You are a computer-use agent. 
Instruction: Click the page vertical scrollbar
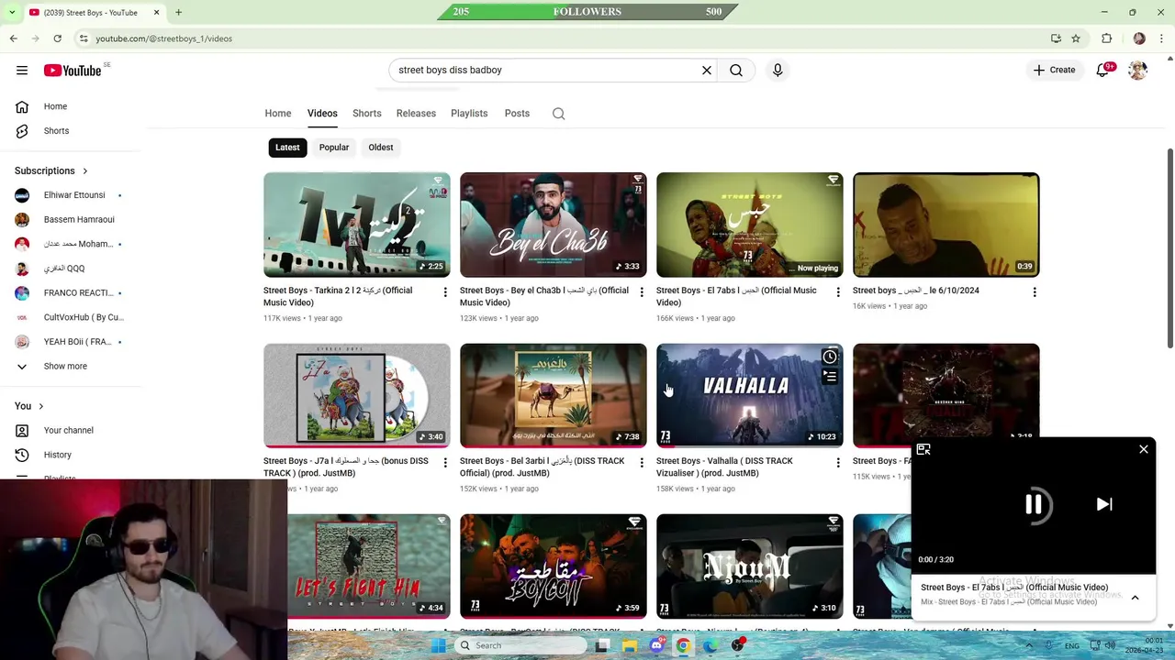point(1169,247)
